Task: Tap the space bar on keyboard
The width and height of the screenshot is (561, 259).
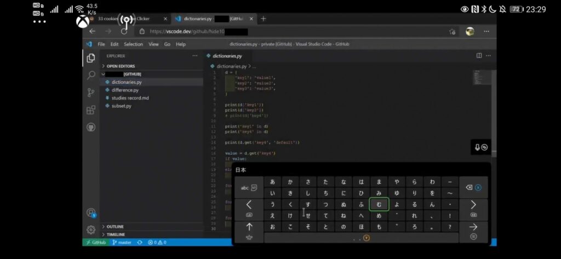Action: 361,238
